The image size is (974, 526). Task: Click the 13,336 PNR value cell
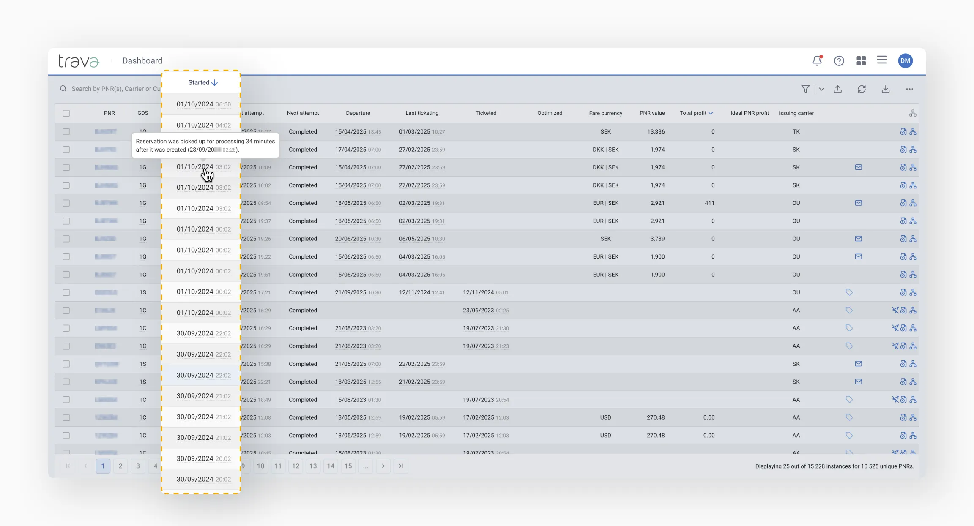tap(656, 132)
